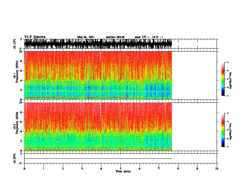The height and width of the screenshot is (189, 244).
Task: Click time axis tick label "8"
Action: point(178,169)
